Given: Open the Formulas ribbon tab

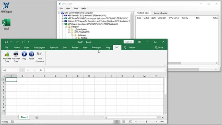Looking at the screenshot, I should 54,48.
